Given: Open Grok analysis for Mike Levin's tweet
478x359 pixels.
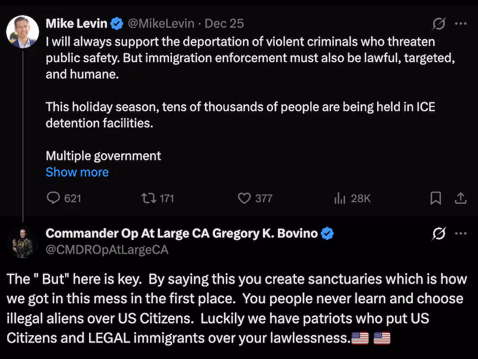Looking at the screenshot, I should [x=438, y=23].
